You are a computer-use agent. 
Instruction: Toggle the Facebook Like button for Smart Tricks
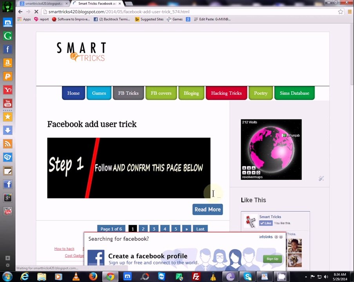click(x=266, y=223)
